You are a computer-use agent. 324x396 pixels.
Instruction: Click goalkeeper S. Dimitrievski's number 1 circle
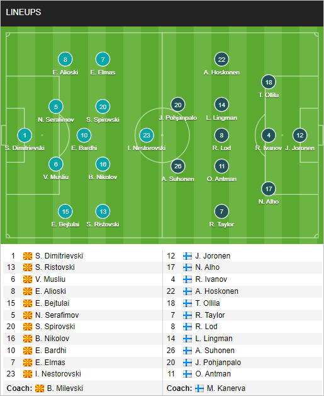click(x=25, y=136)
